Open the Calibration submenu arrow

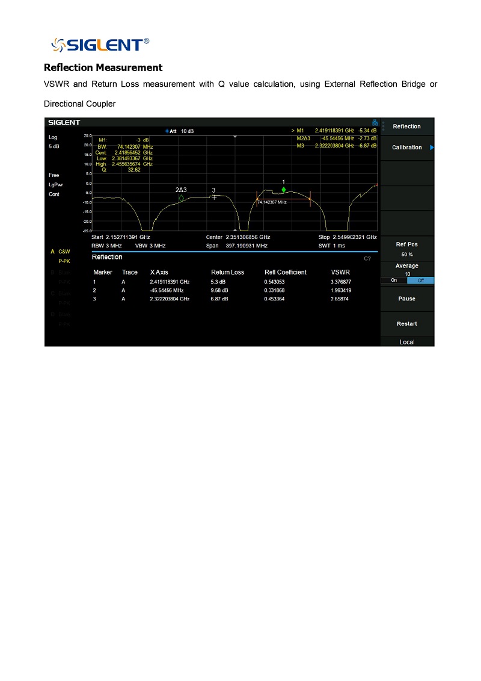coord(432,148)
